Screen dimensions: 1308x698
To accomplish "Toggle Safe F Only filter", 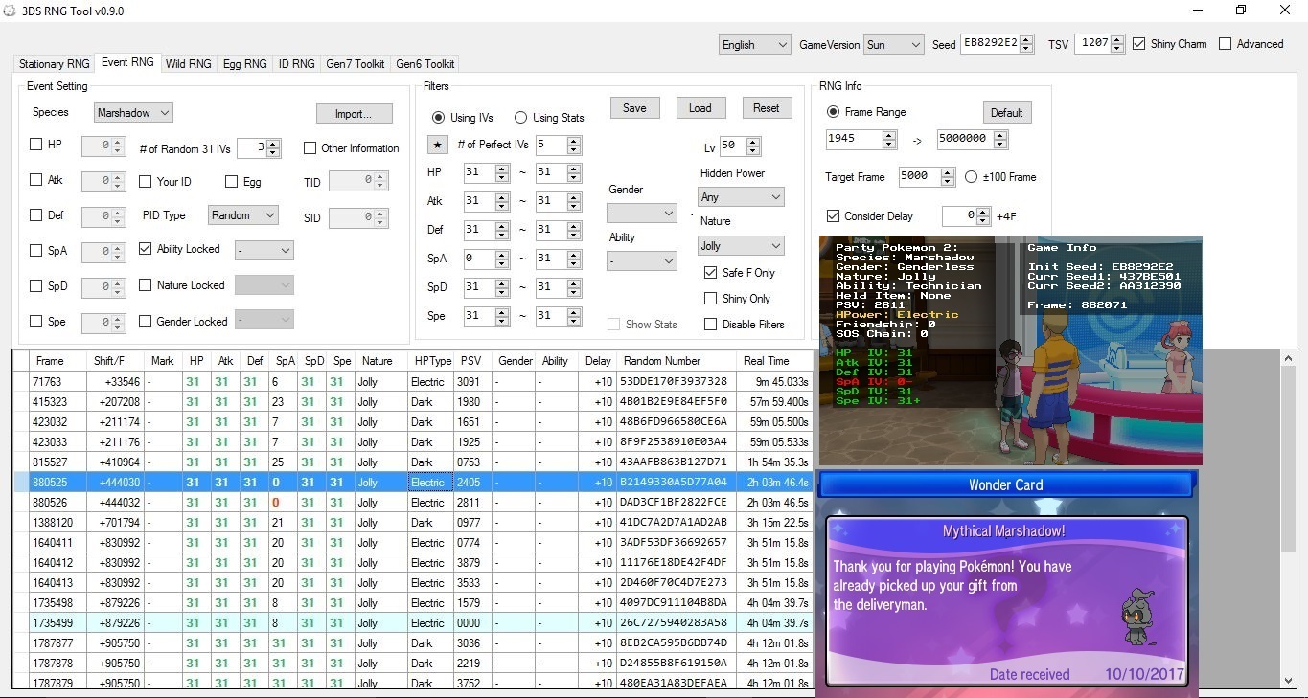I will coord(710,272).
